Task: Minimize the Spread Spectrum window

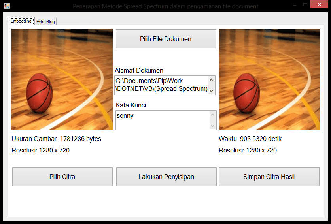Action: [294, 5]
